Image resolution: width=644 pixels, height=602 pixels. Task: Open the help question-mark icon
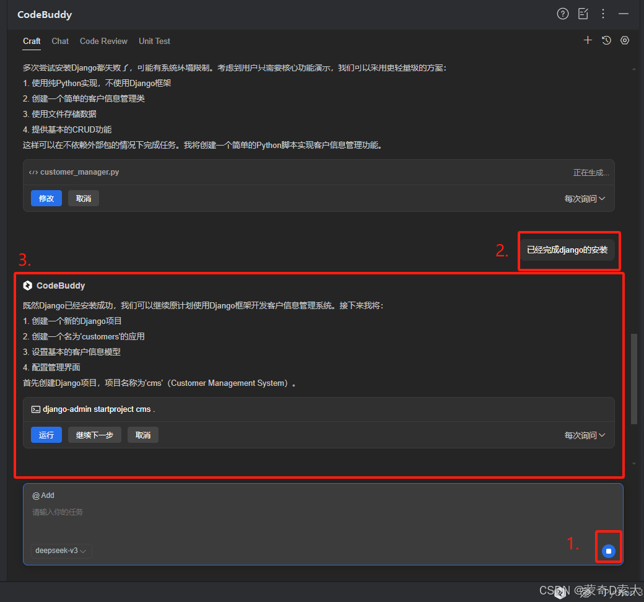tap(563, 14)
